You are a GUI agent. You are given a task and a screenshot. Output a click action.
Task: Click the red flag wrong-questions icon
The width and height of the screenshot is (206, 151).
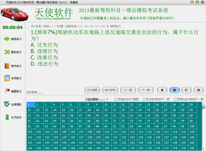point(7,91)
